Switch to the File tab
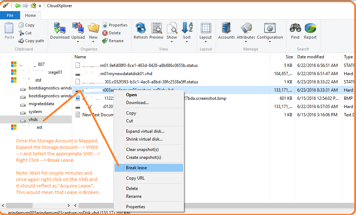This screenshot has height=215, width=356. (x=10, y=15)
